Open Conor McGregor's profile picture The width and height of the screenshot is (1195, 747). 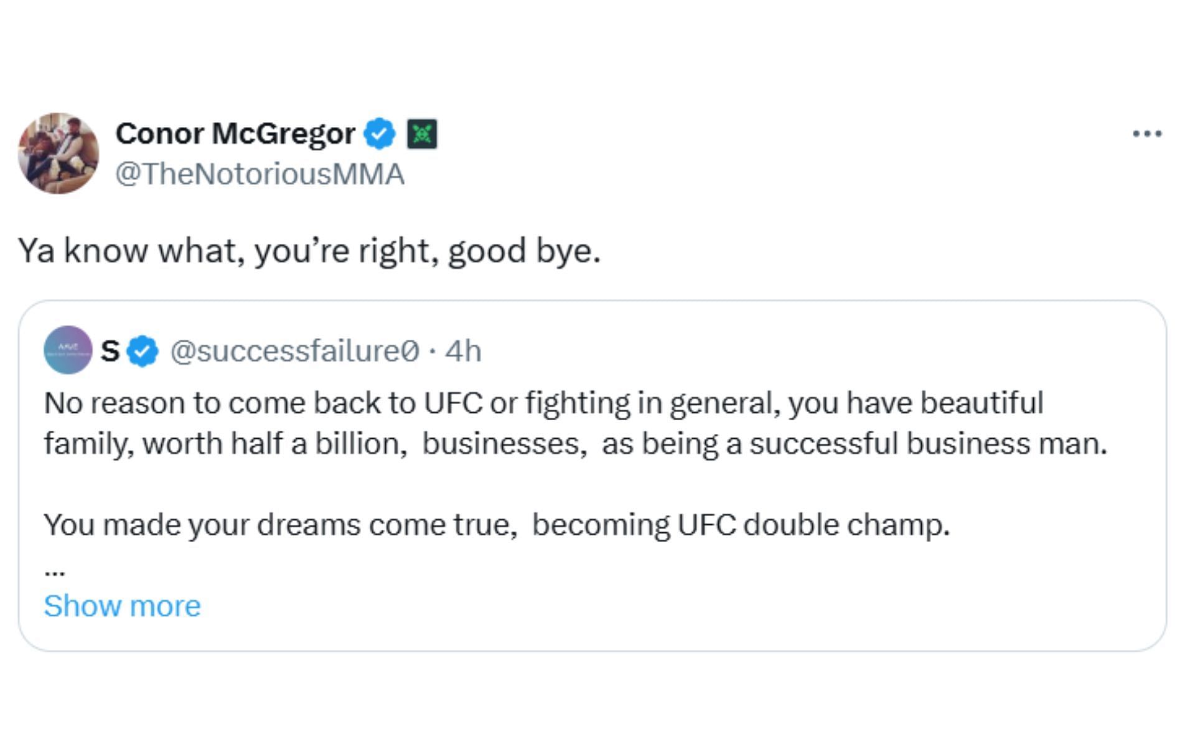click(58, 153)
